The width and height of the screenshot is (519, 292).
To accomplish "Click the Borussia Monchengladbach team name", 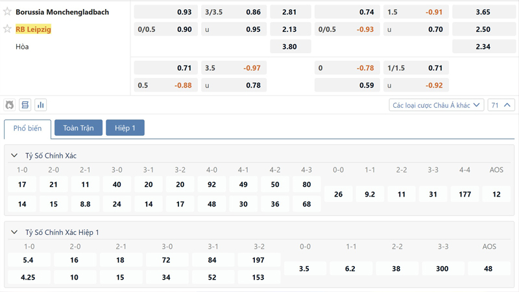I will tap(62, 12).
